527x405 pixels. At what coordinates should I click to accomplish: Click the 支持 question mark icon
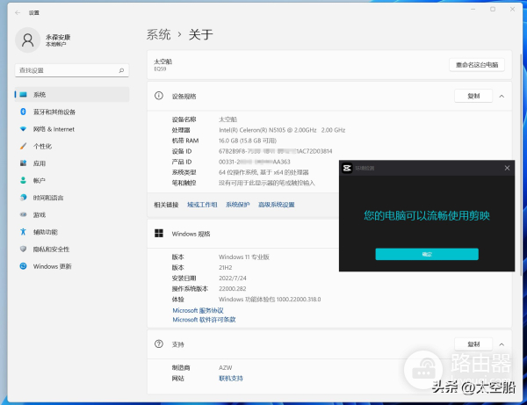[x=159, y=344]
